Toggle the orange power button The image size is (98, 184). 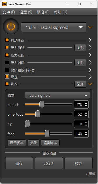(x=11, y=26)
